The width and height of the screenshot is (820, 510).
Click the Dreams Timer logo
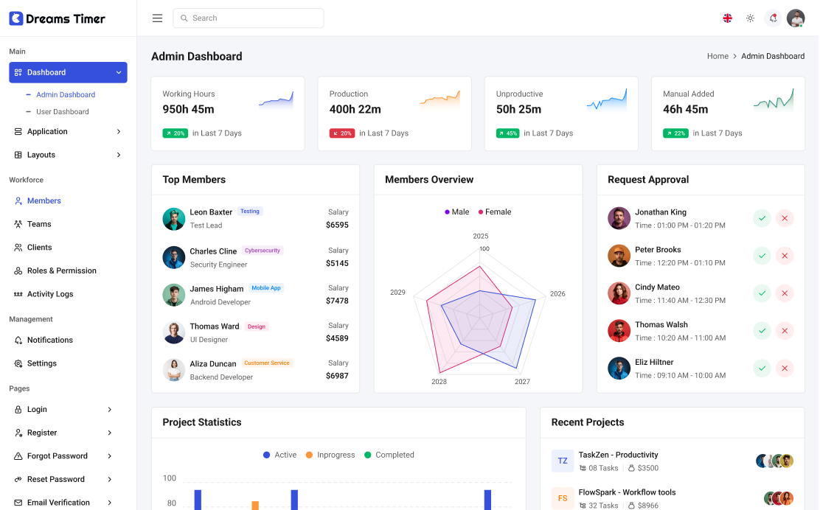[x=58, y=18]
